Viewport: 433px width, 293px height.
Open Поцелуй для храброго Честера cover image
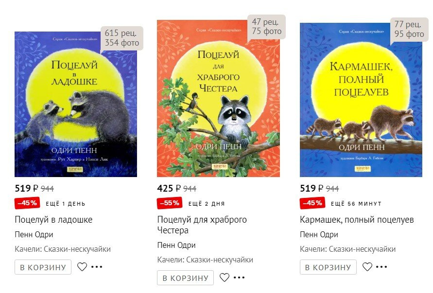pos(218,98)
